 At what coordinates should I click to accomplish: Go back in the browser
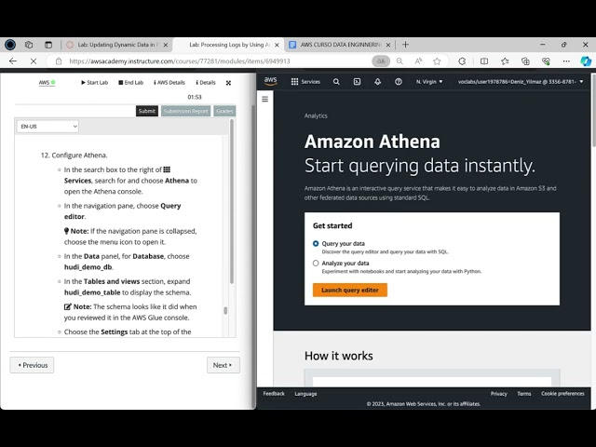coord(13,61)
